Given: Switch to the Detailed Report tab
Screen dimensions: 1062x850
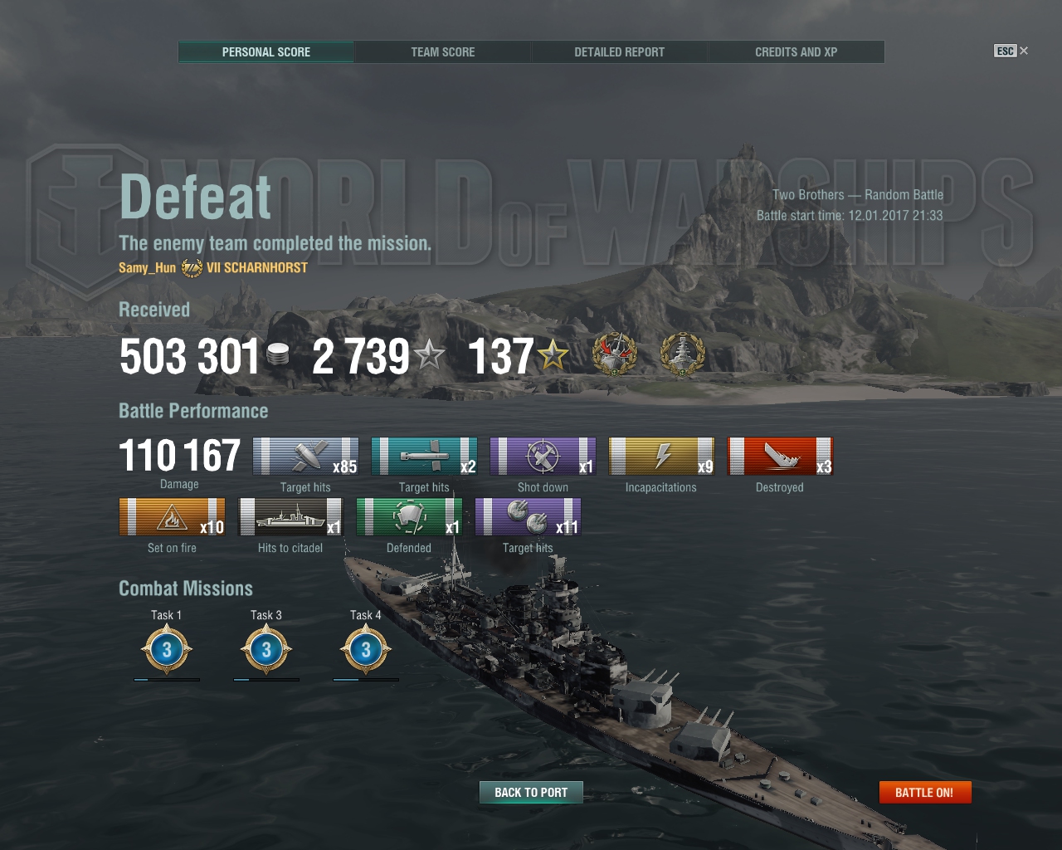Looking at the screenshot, I should click(620, 51).
